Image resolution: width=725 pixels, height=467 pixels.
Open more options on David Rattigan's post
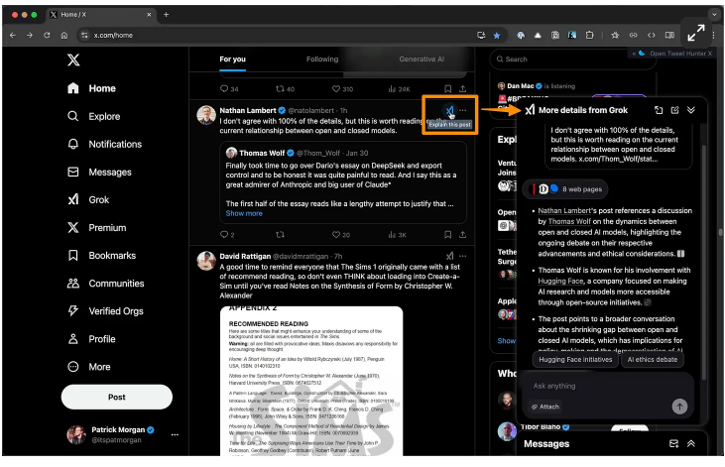pos(463,256)
